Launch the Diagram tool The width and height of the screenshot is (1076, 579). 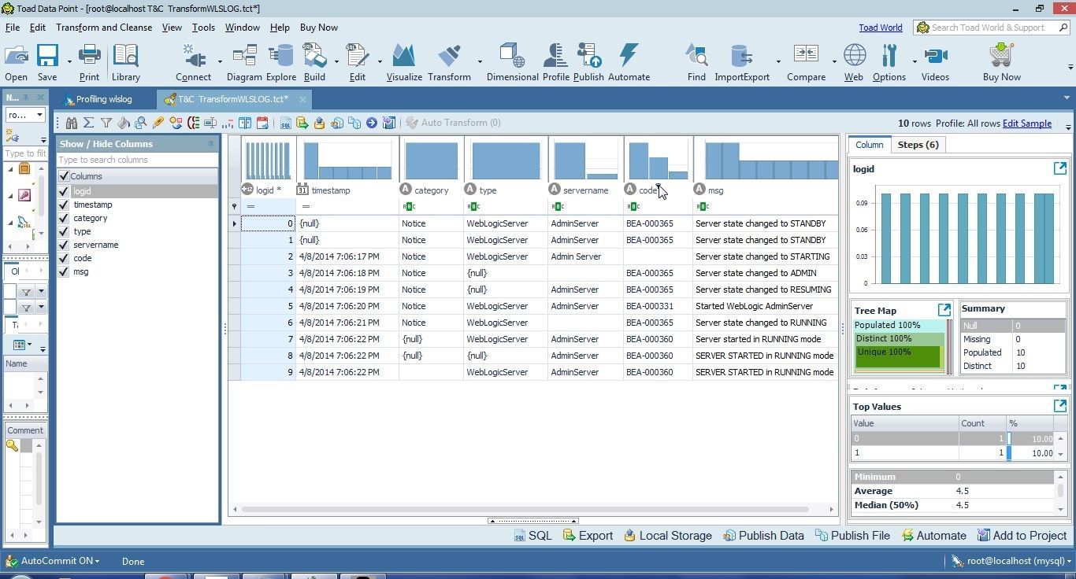tap(244, 63)
